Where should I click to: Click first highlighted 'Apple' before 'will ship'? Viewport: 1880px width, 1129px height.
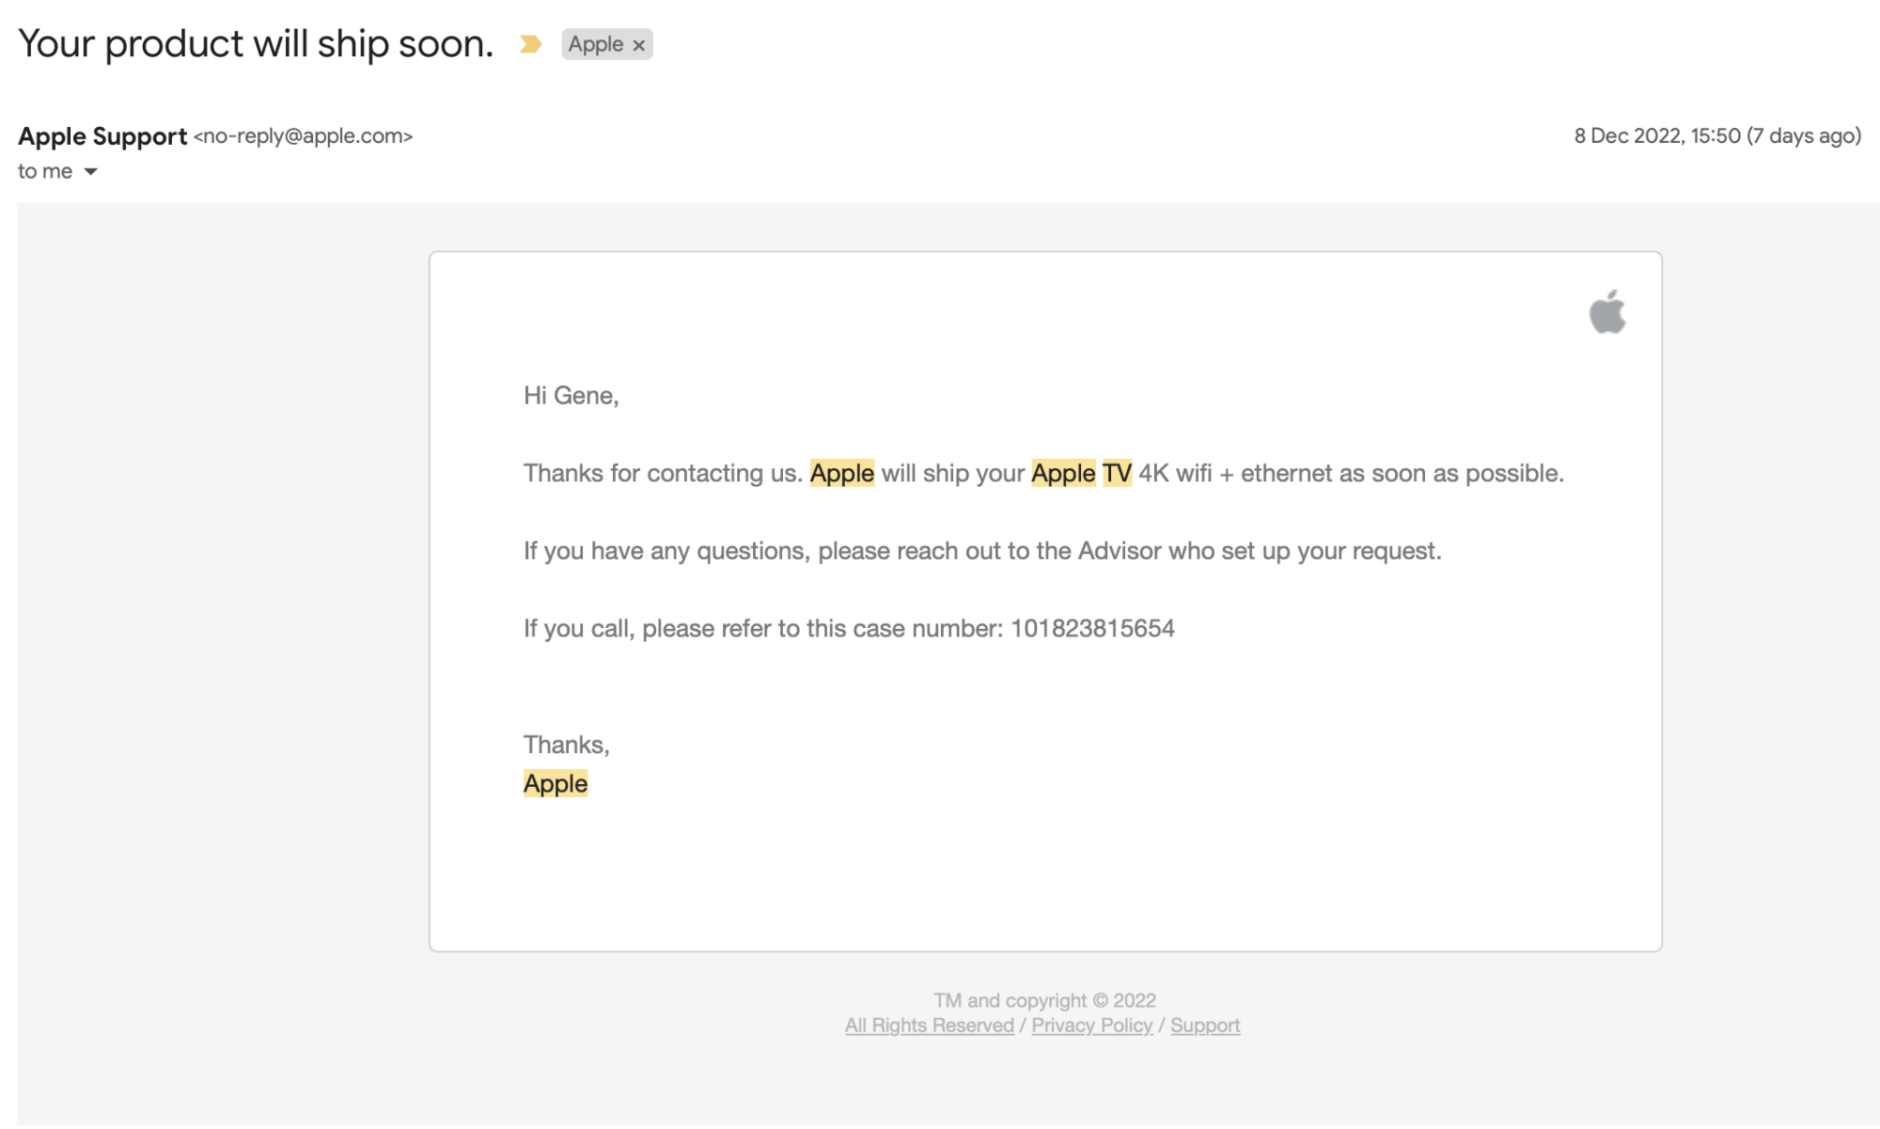pos(841,473)
